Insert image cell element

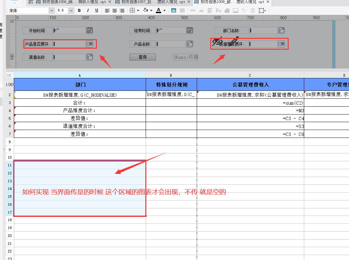point(236,11)
